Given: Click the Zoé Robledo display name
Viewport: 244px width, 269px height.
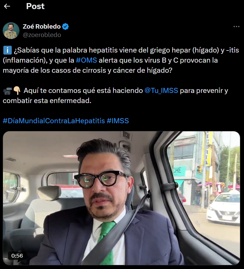Looking at the screenshot, I should point(42,27).
